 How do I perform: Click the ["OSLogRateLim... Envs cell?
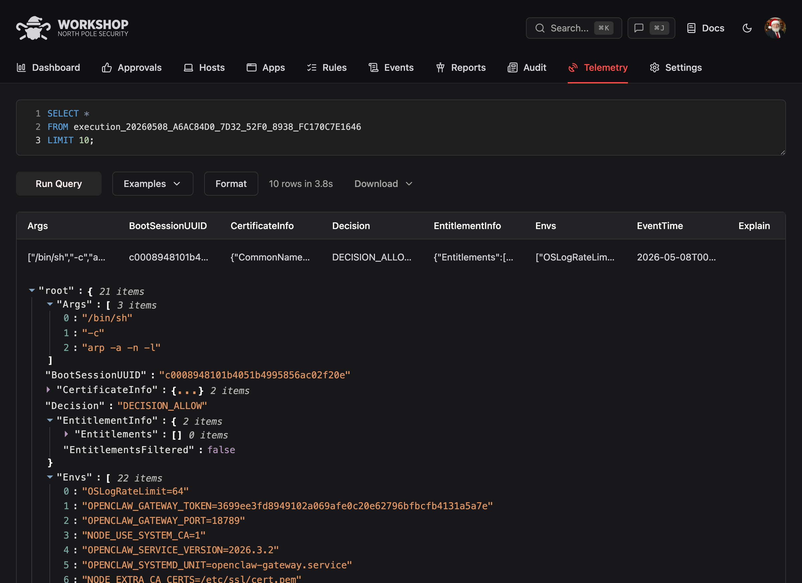click(x=575, y=257)
